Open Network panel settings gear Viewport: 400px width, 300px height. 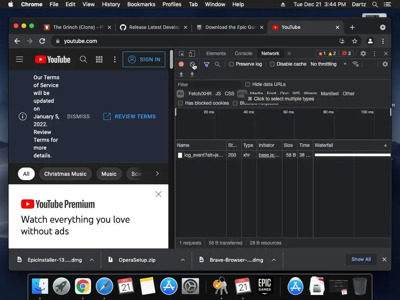pyautogui.click(x=385, y=64)
